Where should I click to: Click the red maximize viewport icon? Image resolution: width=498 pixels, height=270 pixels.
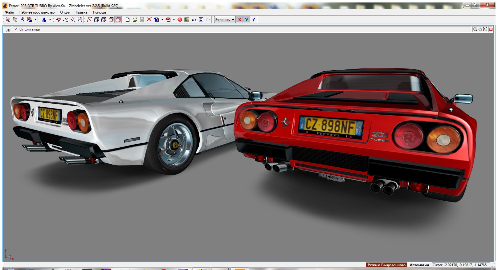[491, 29]
